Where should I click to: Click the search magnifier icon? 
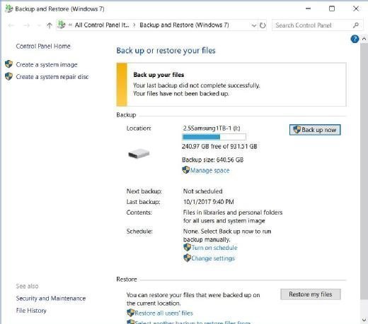tap(356, 25)
